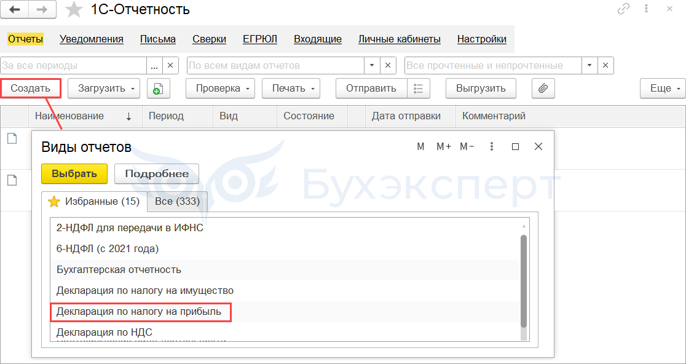Screen dimensions: 686x364
Task: Click the Выгрузить button
Action: 481,89
